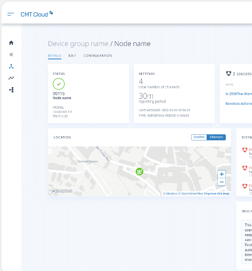Click the Improve this map link
The image size is (252, 271).
[217, 193]
